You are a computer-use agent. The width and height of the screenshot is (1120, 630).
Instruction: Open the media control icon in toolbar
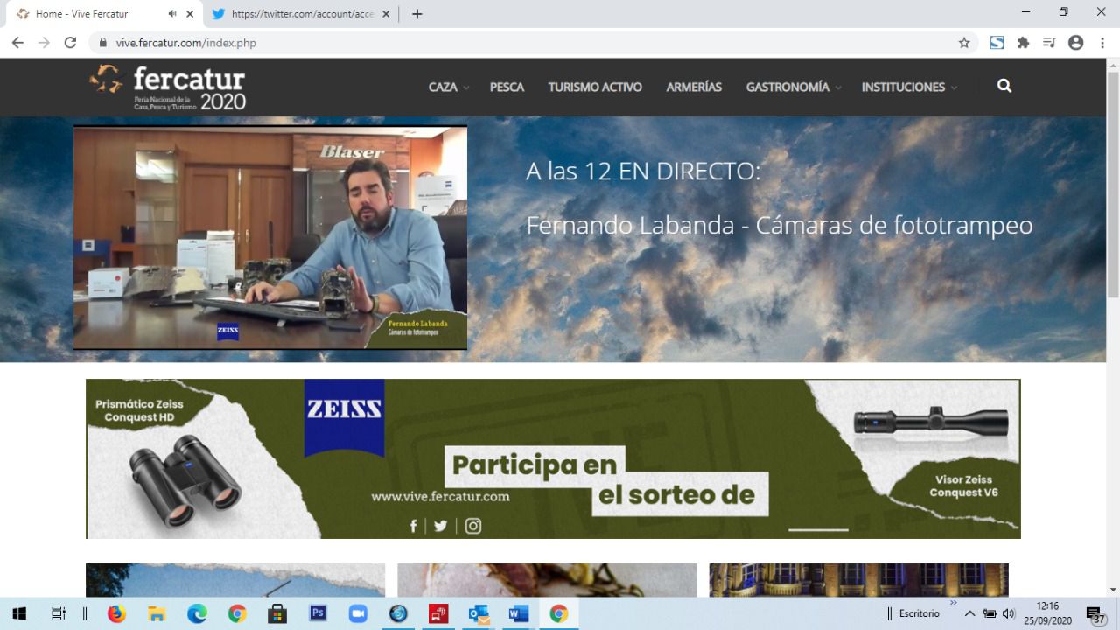click(x=1049, y=42)
